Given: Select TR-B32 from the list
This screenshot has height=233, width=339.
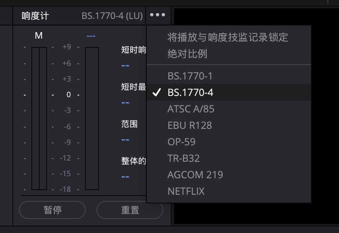Looking at the screenshot, I should pos(184,158).
